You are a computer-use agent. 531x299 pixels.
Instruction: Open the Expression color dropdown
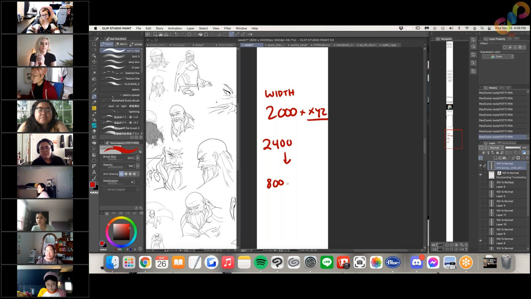pyautogui.click(x=498, y=56)
